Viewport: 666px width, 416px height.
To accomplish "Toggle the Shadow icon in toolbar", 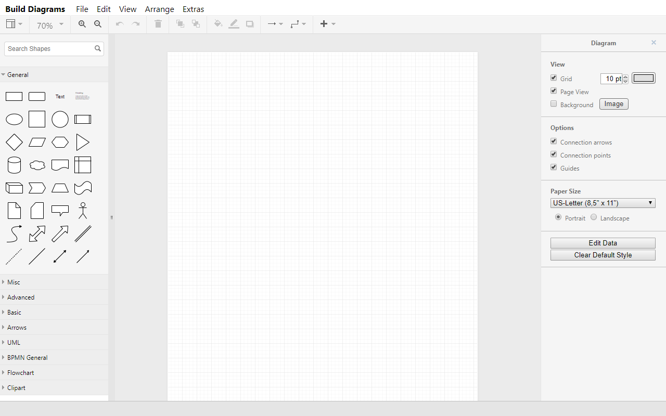I will (x=250, y=24).
